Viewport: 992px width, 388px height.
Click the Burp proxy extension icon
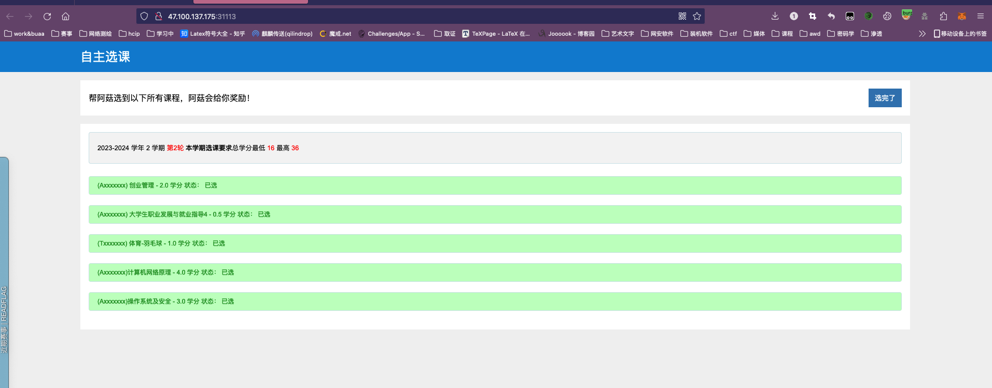[x=906, y=16]
